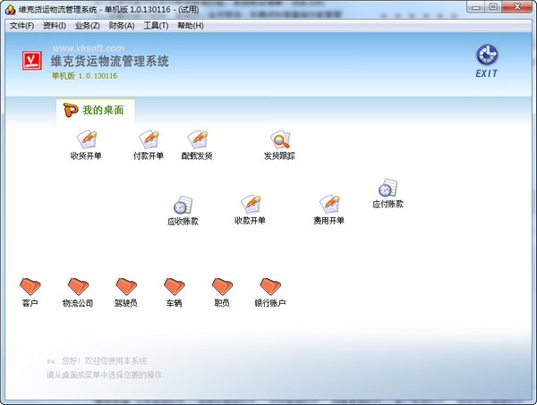Open the 工具(T) menu
Viewport: 537px width, 405px height.
[x=156, y=26]
